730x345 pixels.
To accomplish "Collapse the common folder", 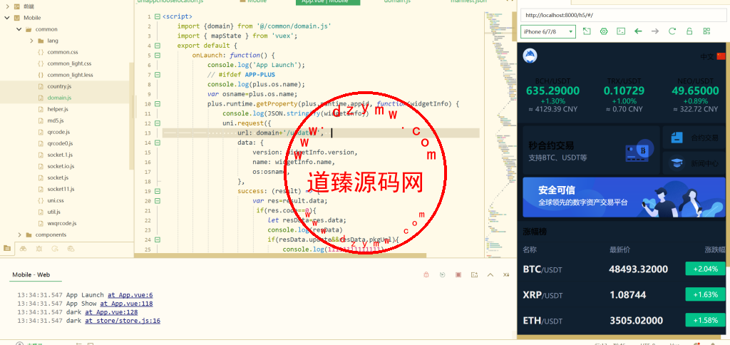I will coord(19,29).
